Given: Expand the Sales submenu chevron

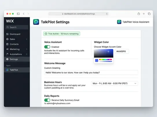Looking at the screenshot, I should pyautogui.click(x=27, y=39).
